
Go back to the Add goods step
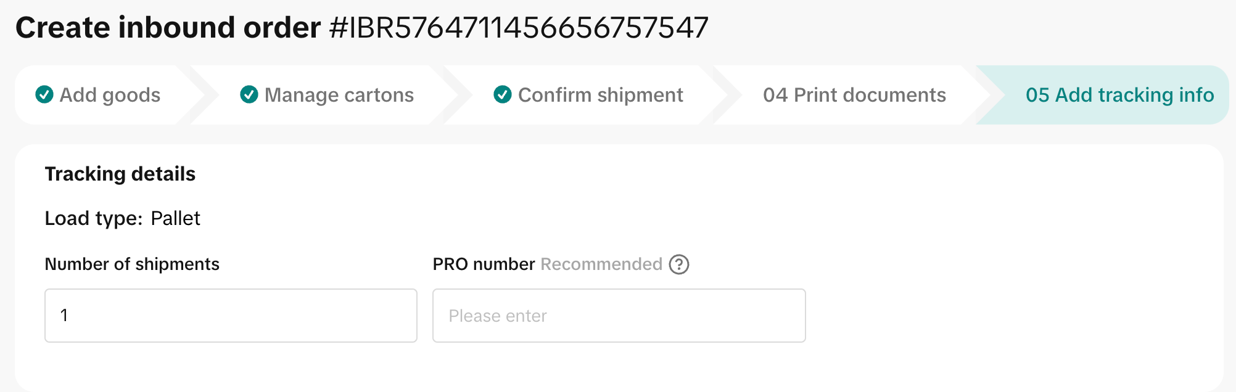point(110,95)
